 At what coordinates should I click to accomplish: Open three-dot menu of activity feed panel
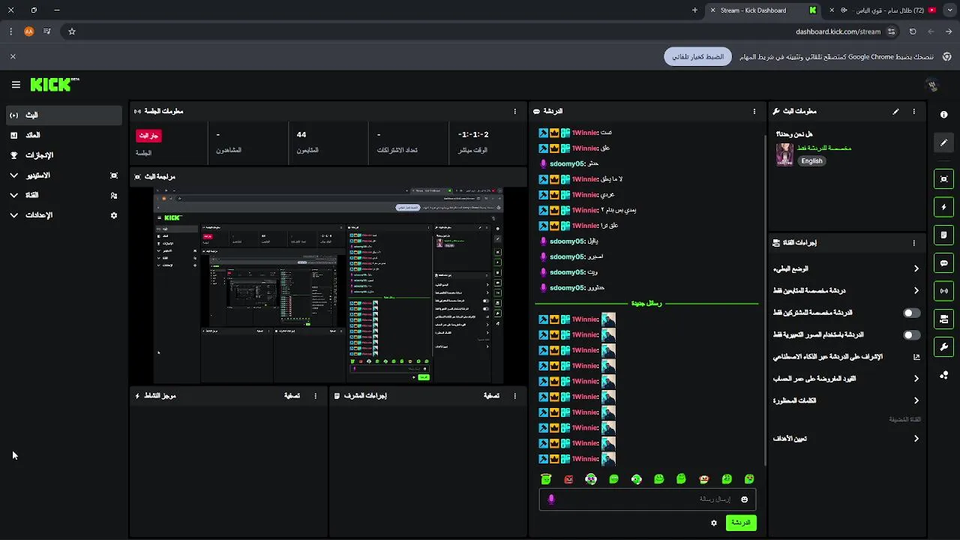click(315, 395)
